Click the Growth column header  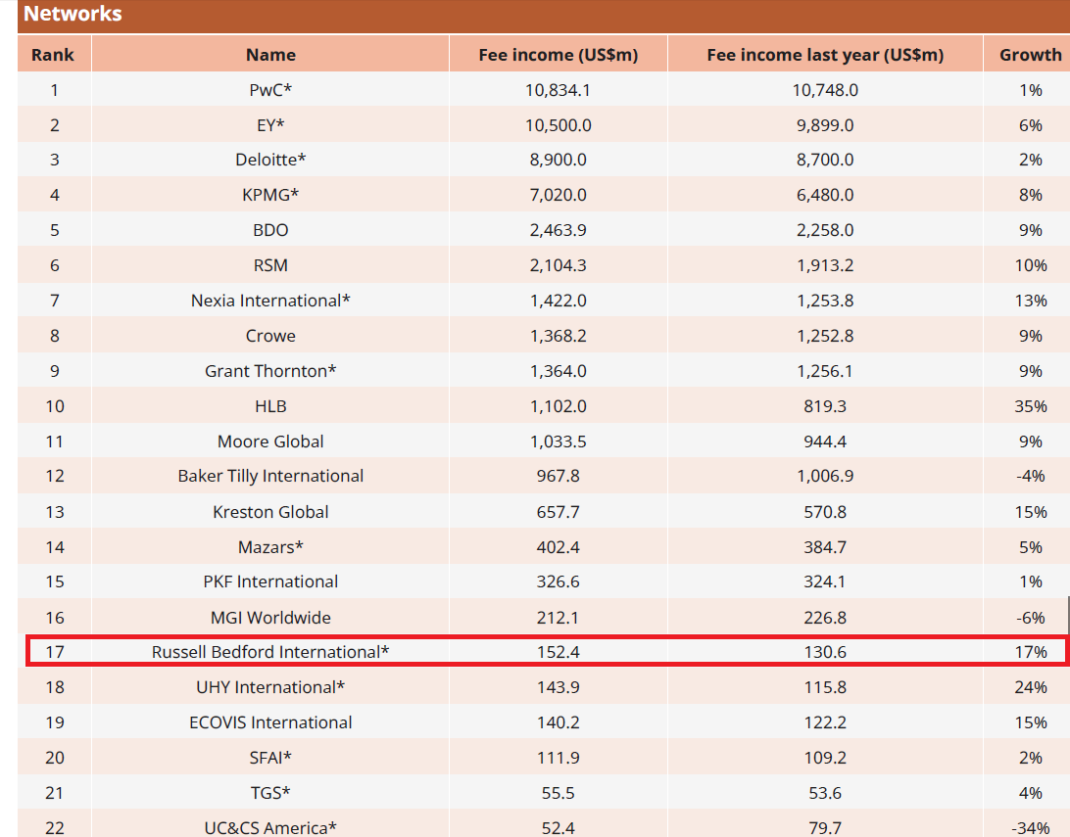coord(1030,55)
